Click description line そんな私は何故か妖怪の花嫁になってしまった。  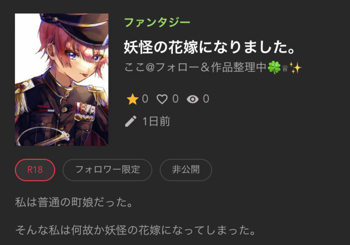pos(136,230)
